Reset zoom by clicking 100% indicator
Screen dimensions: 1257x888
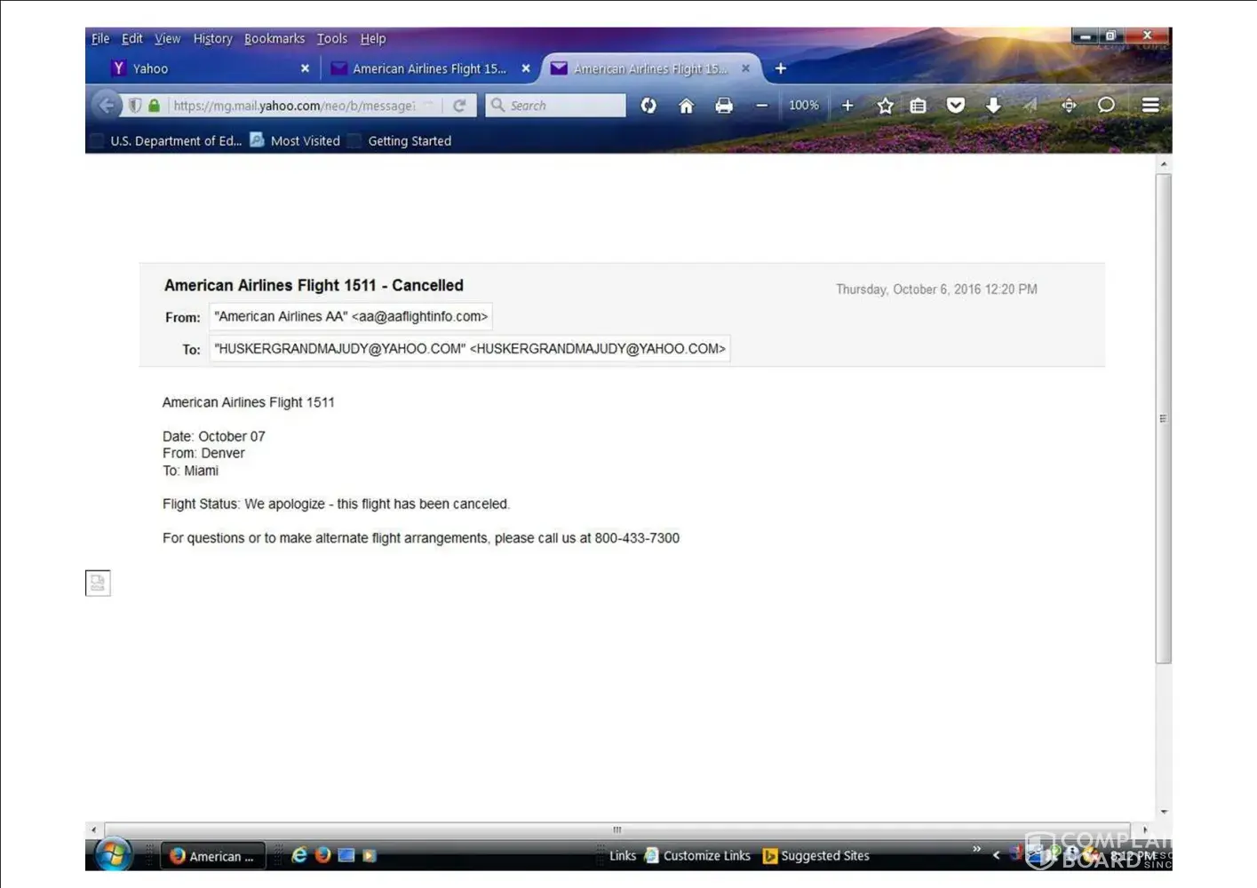coord(804,106)
